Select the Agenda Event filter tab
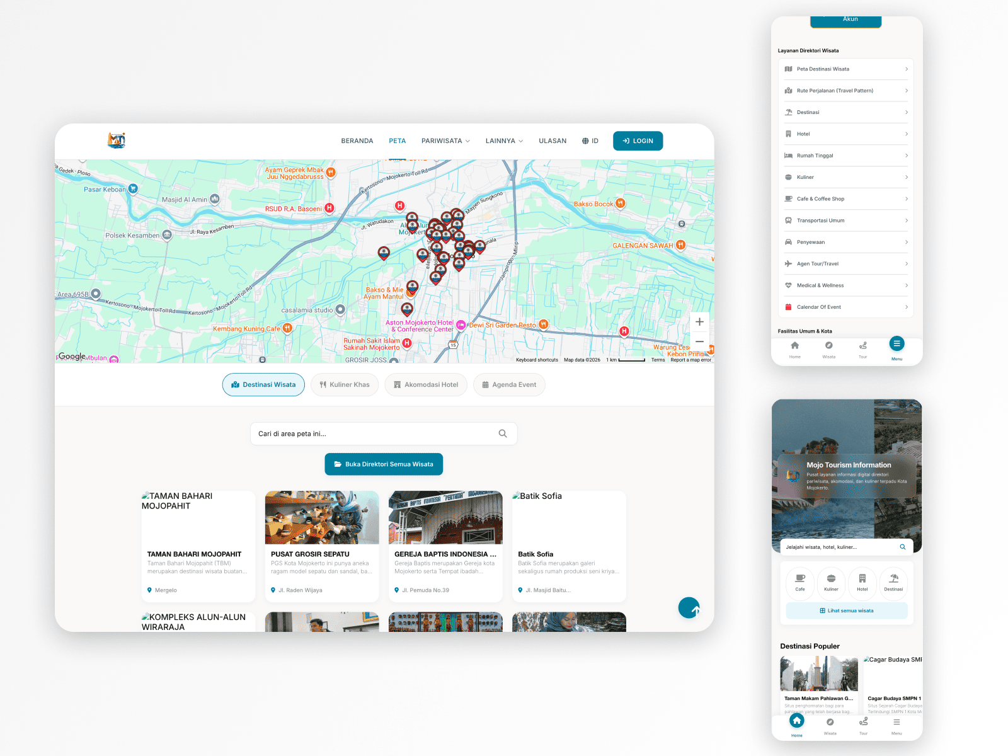Image resolution: width=1008 pixels, height=756 pixels. click(509, 385)
